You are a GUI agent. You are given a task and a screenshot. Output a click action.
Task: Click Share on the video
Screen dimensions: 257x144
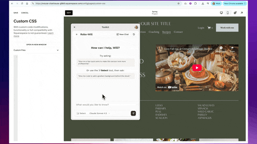click(x=232, y=49)
